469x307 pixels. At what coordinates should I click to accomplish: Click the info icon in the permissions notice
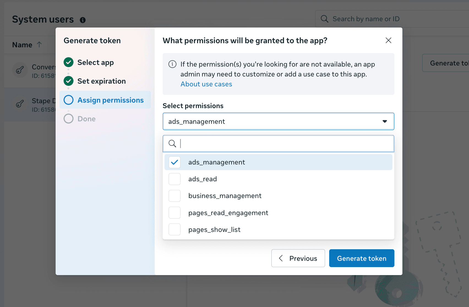172,64
